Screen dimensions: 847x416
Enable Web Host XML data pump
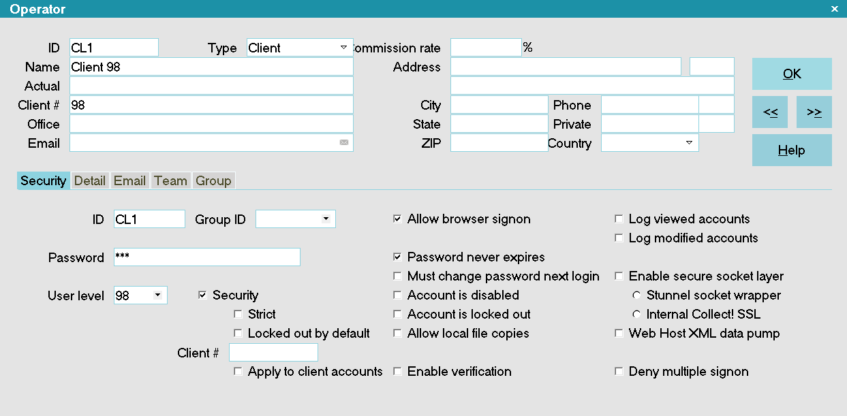619,334
